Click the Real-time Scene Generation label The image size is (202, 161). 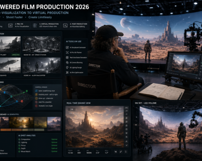pos(78,57)
